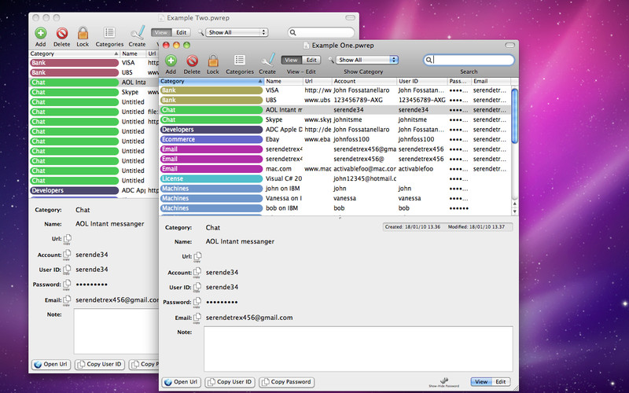Copy User ID icon in Example One detail pane
The width and height of the screenshot is (629, 393).
(x=197, y=288)
